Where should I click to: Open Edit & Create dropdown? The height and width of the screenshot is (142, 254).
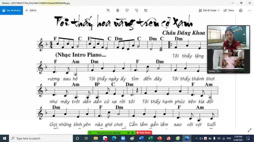click(x=209, y=10)
